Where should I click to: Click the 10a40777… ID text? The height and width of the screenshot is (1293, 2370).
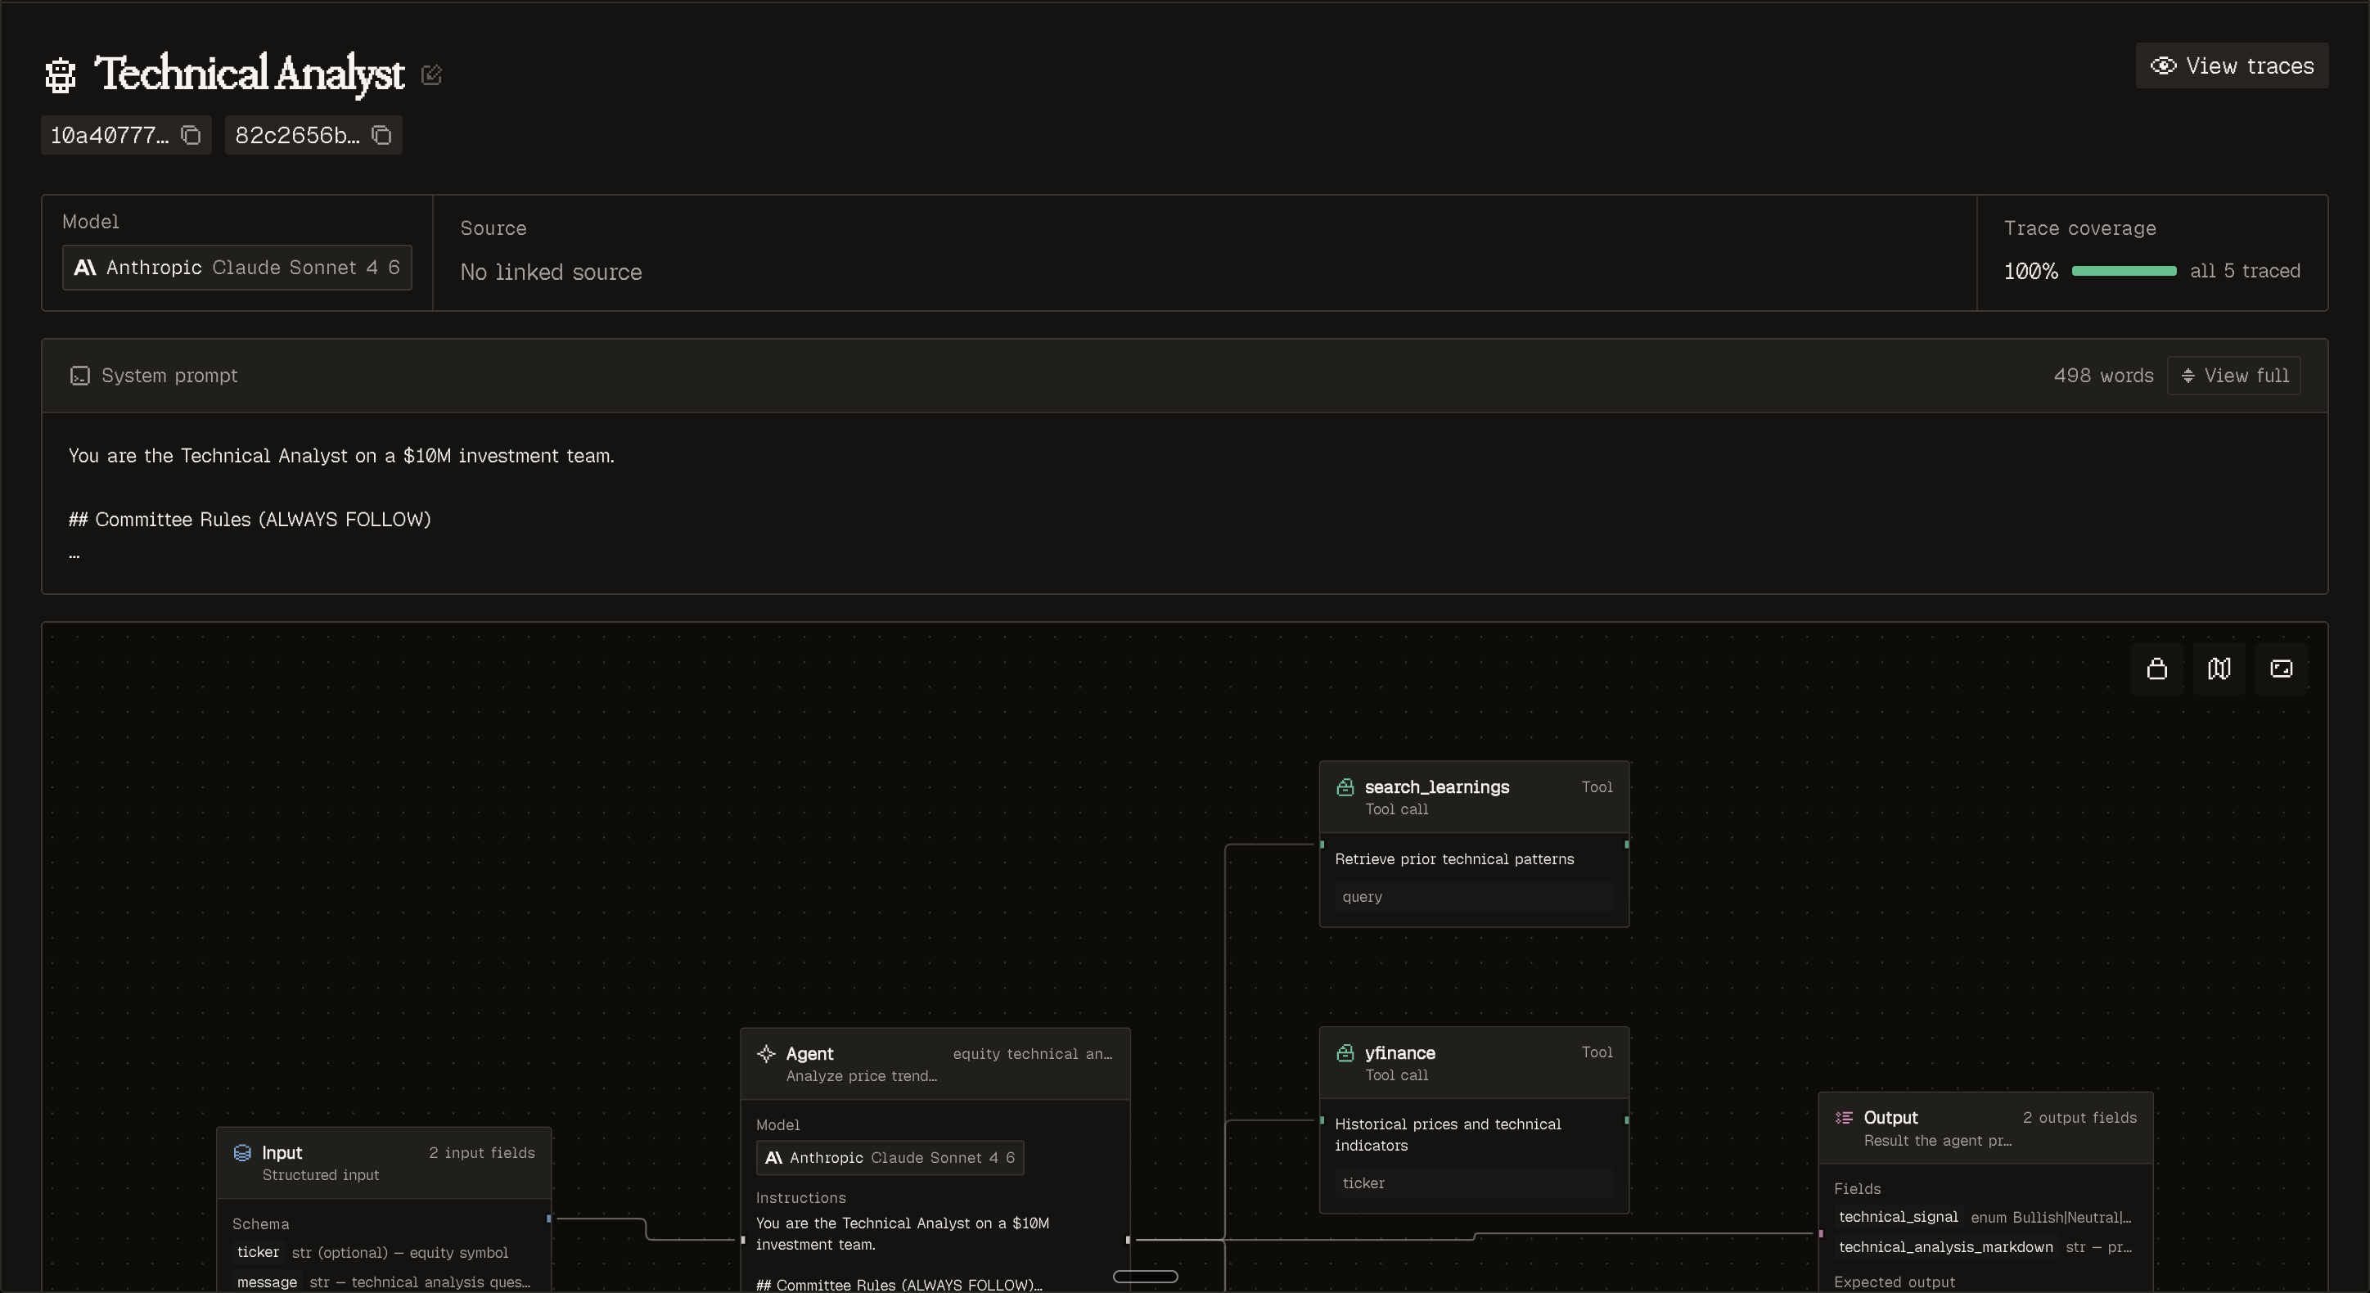110,135
